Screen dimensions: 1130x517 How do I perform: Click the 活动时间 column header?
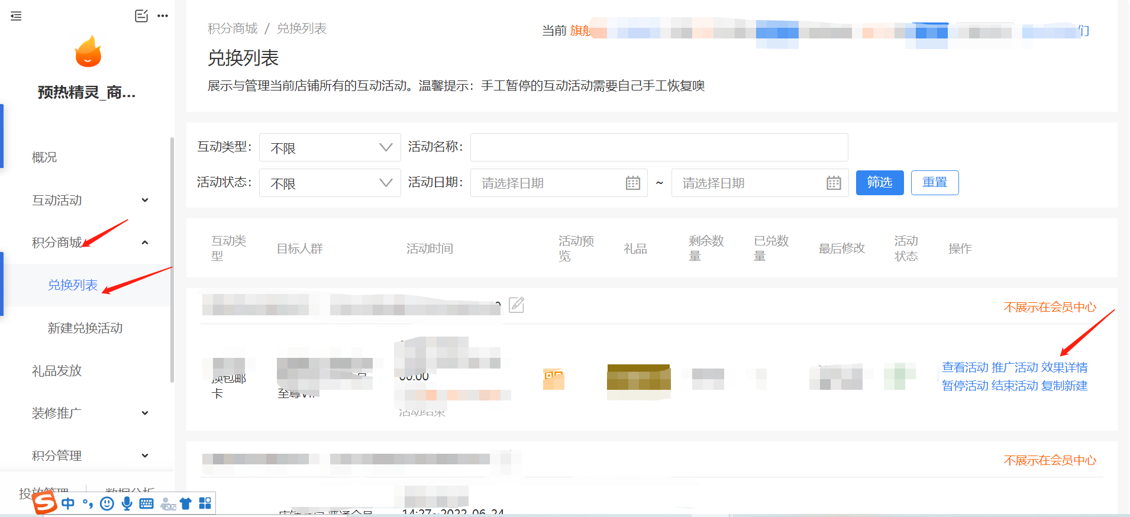pos(430,248)
